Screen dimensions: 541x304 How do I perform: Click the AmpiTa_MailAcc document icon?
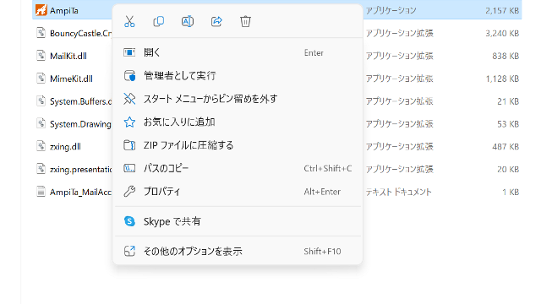pyautogui.click(x=41, y=192)
